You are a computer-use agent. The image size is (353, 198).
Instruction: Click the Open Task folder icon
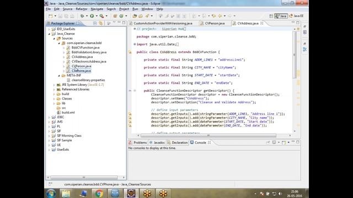coord(141,16)
